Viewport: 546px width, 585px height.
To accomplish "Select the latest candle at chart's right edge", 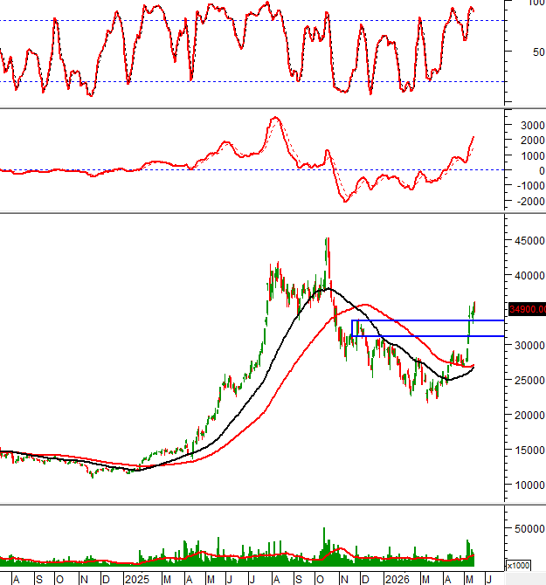I will (x=474, y=308).
